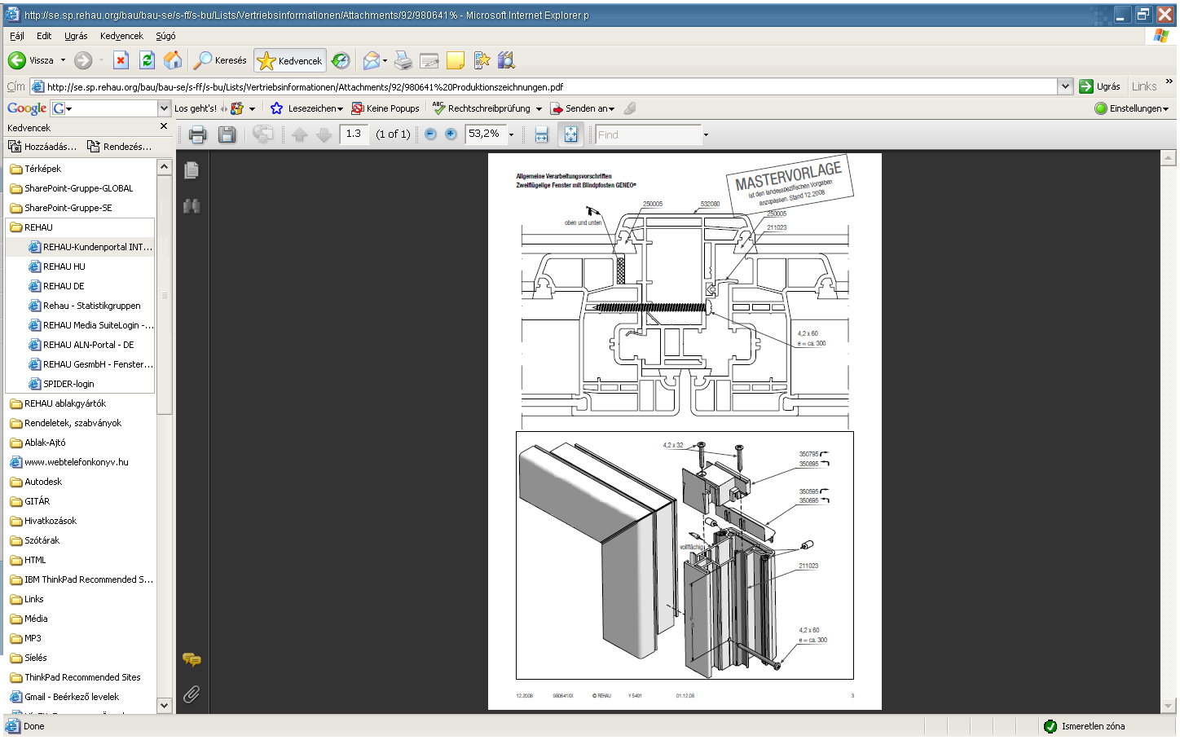1180x740 pixels.
Task: Click Los geht's! search button
Action: [x=196, y=108]
